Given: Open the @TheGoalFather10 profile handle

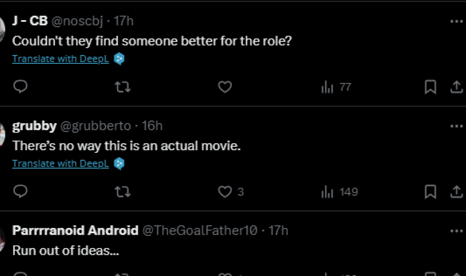Looking at the screenshot, I should 199,231.
